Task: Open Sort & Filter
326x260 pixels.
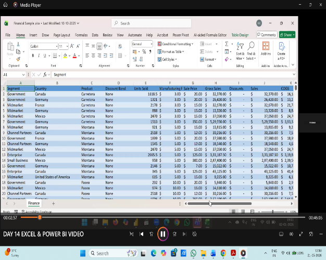Action: pos(240,51)
